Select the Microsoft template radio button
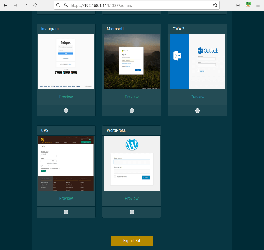Viewport: 264px width, 250px height. coord(132,111)
